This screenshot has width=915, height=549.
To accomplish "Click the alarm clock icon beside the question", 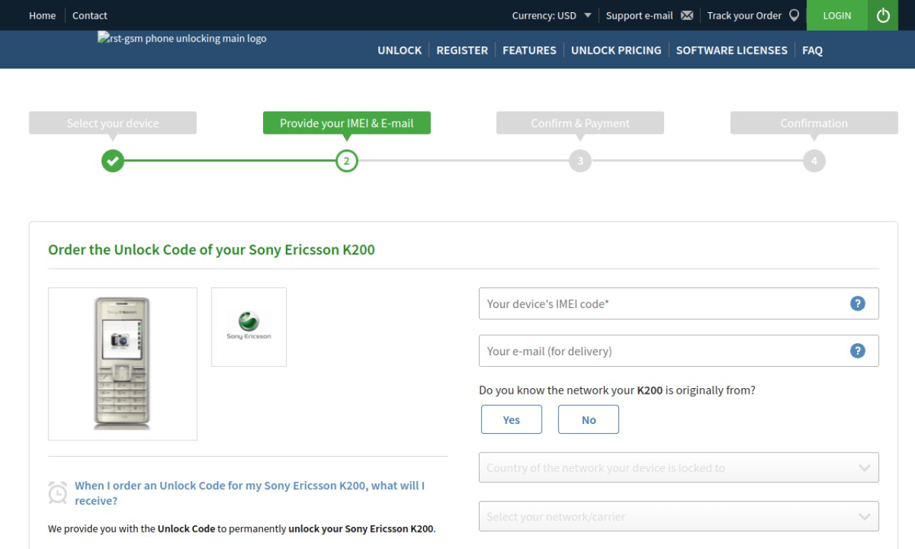I will tap(57, 493).
